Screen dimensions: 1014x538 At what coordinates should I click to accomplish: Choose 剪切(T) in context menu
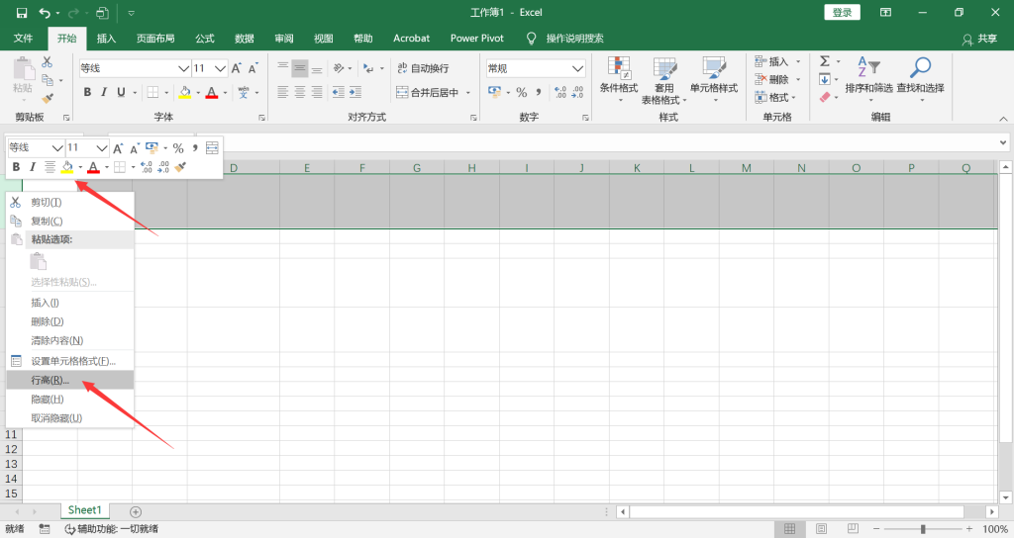(x=70, y=202)
